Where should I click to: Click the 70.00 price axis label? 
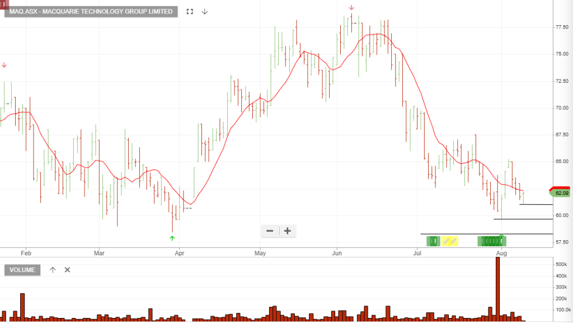[x=562, y=108]
